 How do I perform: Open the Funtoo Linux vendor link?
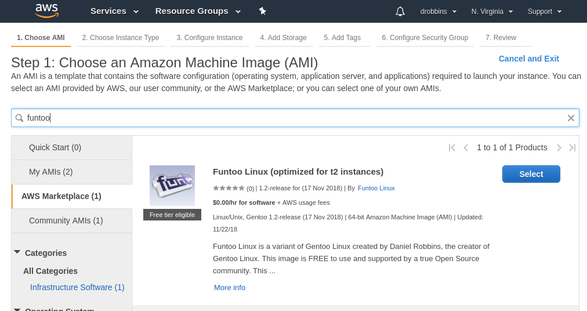376,188
